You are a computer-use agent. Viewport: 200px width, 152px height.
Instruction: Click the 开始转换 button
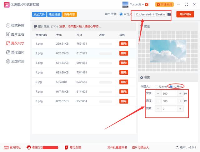tap(185, 14)
